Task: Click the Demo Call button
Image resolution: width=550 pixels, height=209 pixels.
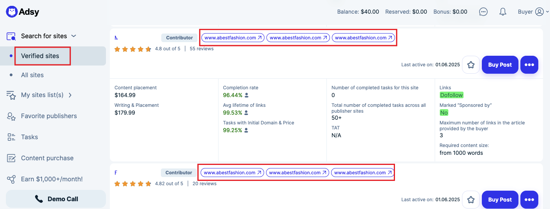Action: [56, 199]
